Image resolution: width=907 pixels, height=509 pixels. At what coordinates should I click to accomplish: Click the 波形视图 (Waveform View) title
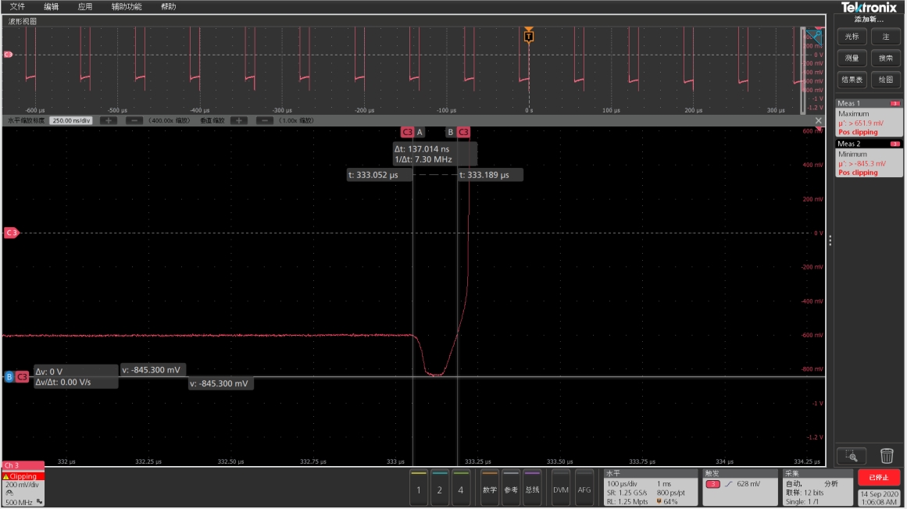click(23, 21)
